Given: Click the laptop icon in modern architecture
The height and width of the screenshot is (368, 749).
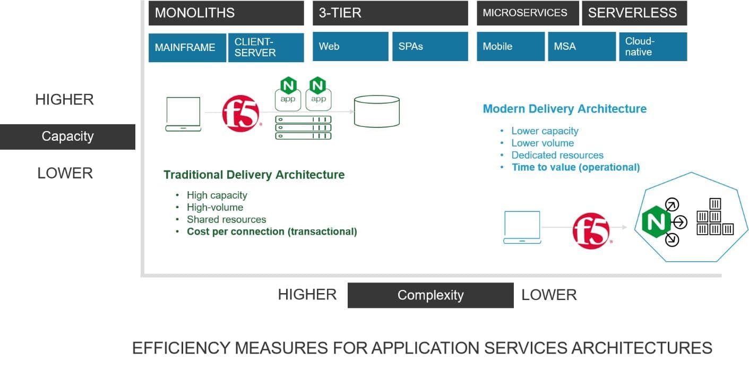Looking at the screenshot, I should (x=522, y=227).
